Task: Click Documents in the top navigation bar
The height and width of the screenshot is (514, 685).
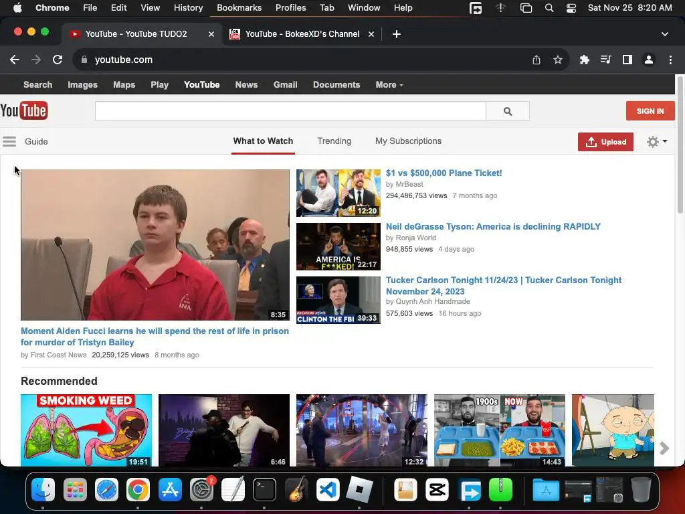Action: (x=336, y=85)
